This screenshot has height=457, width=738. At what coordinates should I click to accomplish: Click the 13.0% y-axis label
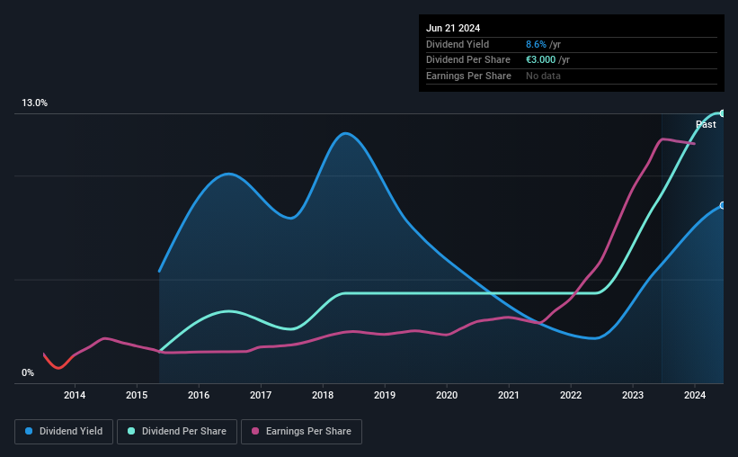click(35, 103)
